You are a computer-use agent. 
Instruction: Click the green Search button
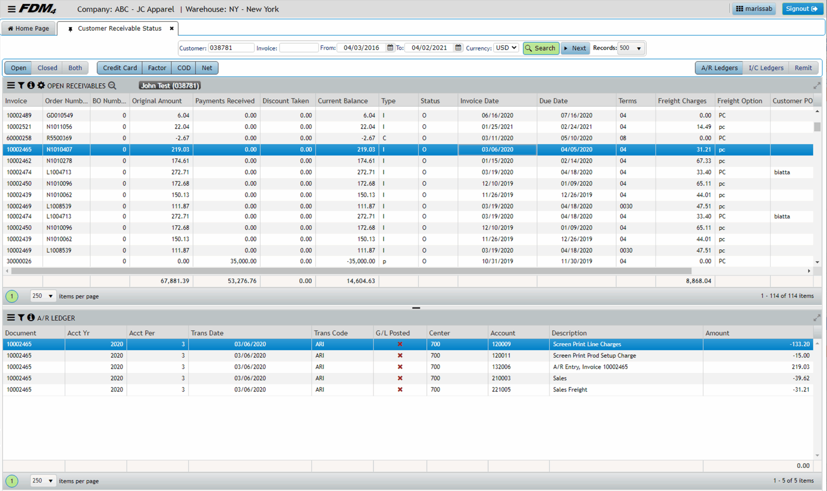click(541, 48)
